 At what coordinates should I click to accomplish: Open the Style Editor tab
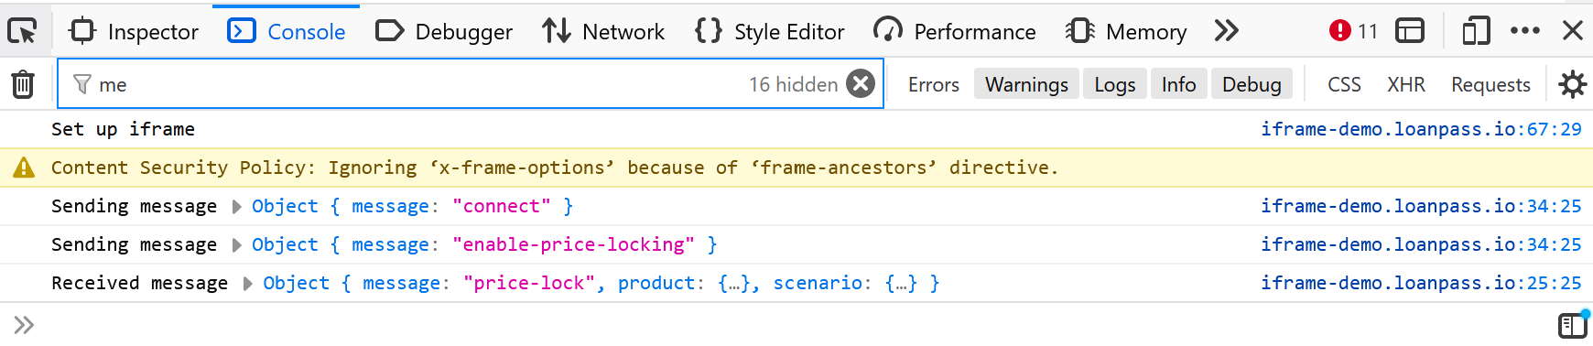pyautogui.click(x=769, y=31)
